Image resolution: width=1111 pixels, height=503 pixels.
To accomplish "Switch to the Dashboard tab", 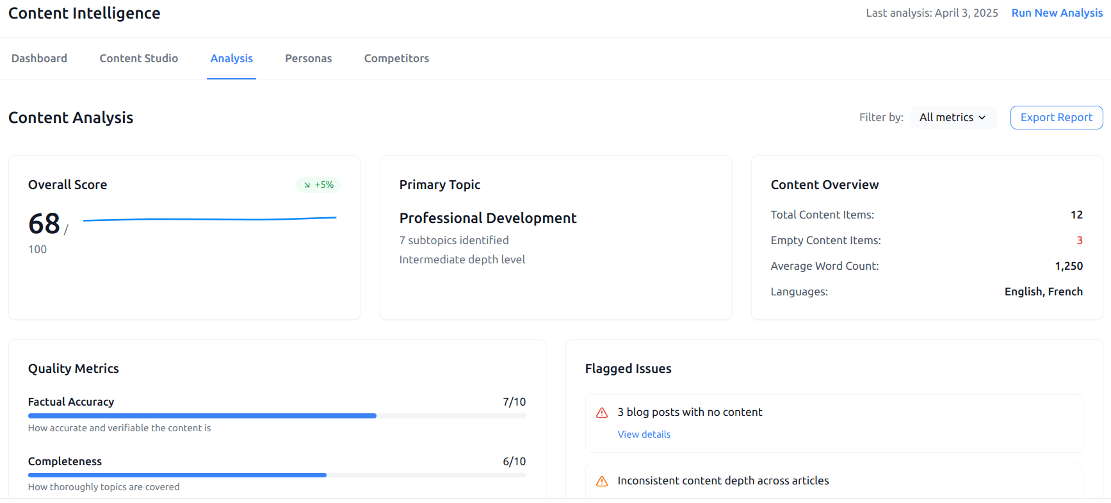I will tap(39, 58).
